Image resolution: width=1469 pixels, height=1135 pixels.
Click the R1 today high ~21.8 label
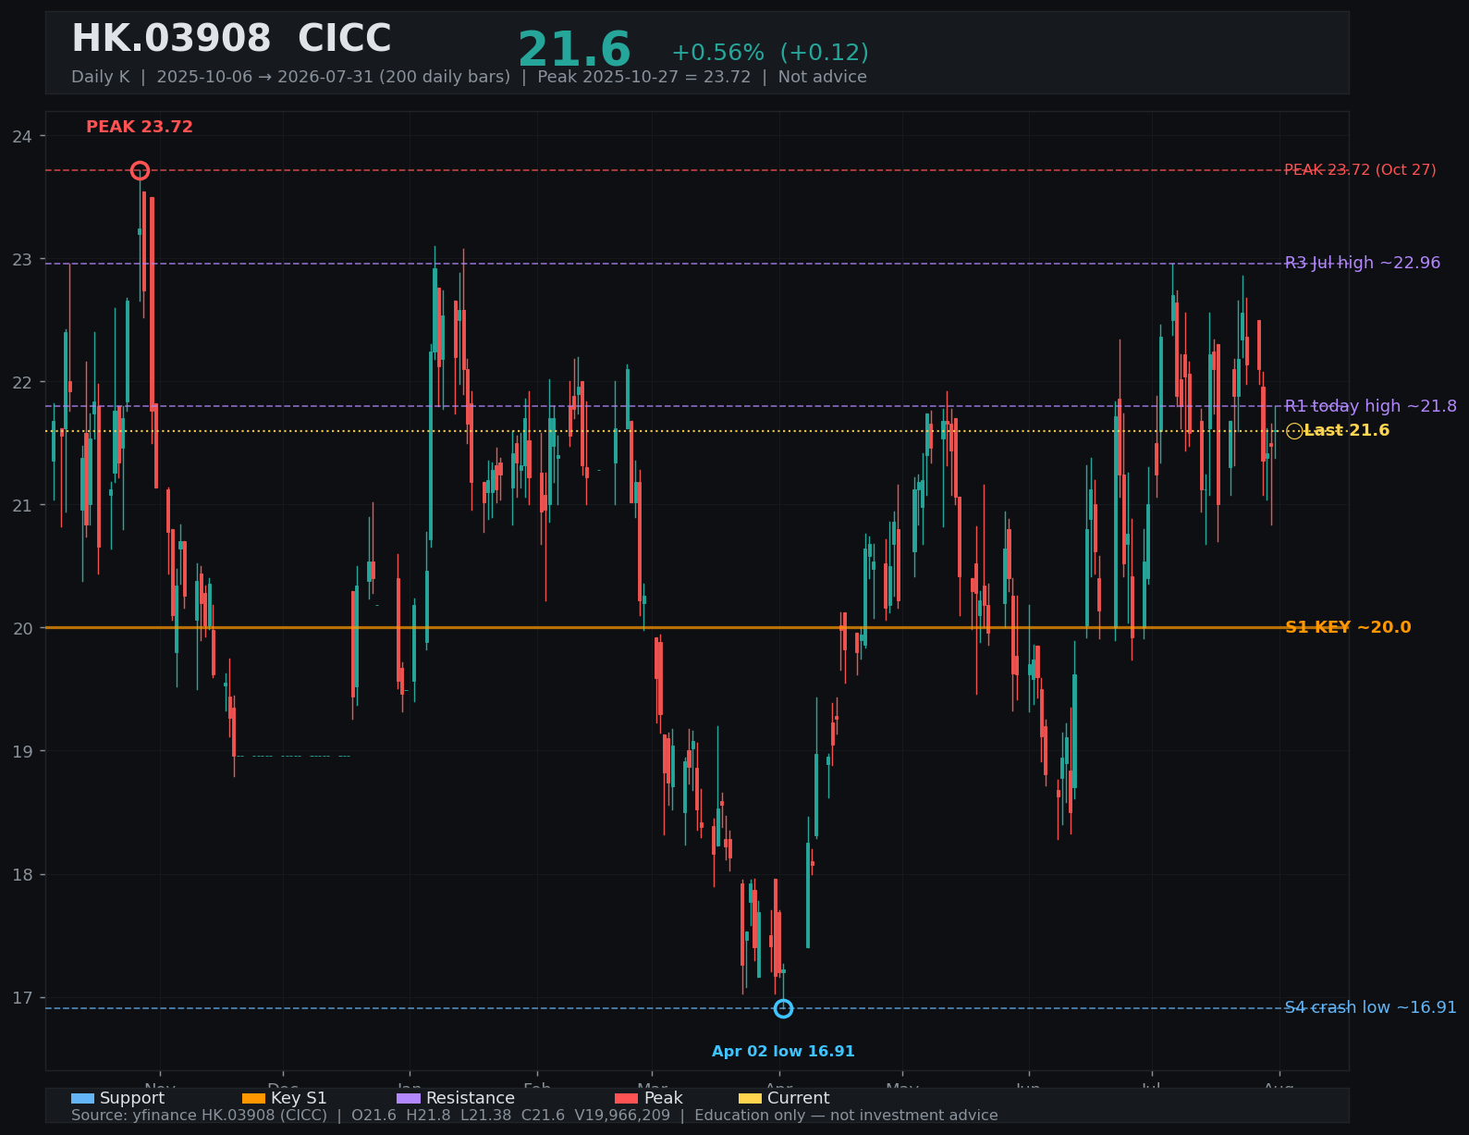tap(1370, 406)
